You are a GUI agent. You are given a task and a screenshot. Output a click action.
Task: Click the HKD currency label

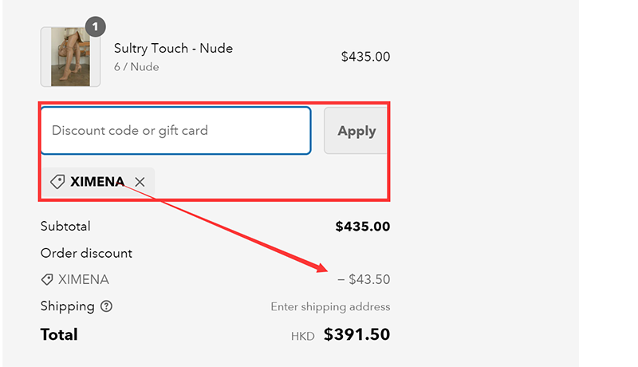(303, 336)
